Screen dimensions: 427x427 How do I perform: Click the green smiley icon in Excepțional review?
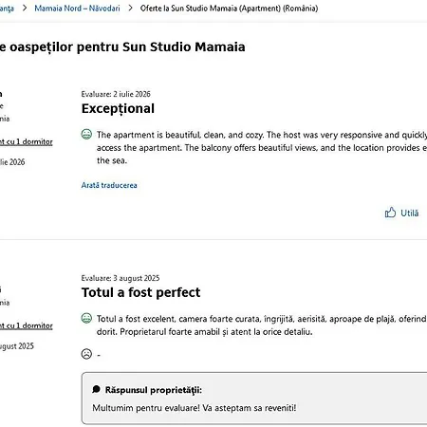[x=86, y=135]
